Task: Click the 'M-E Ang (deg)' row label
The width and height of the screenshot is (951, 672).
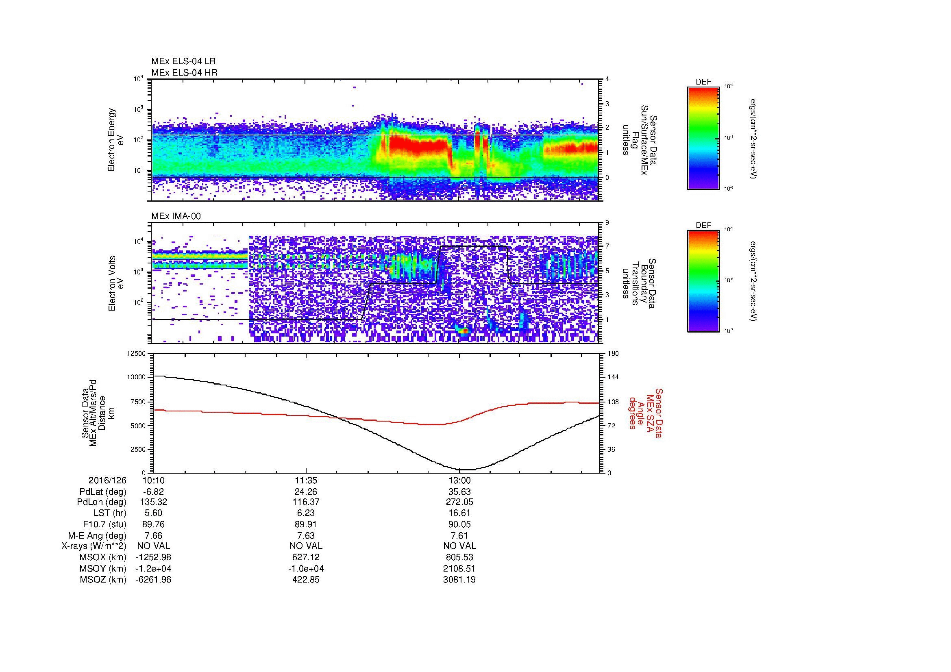Action: click(x=97, y=535)
